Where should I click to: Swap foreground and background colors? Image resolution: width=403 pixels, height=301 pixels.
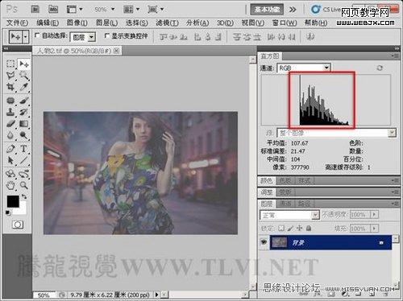point(24,196)
